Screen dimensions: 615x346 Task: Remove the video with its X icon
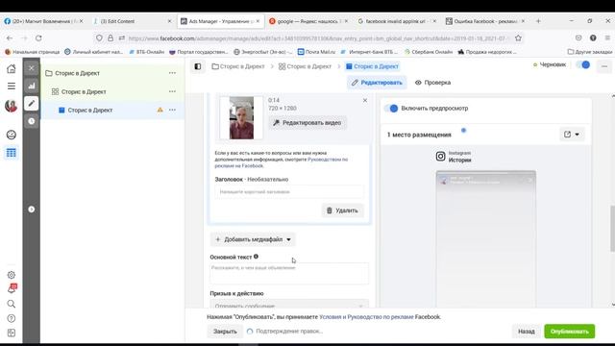tap(365, 100)
